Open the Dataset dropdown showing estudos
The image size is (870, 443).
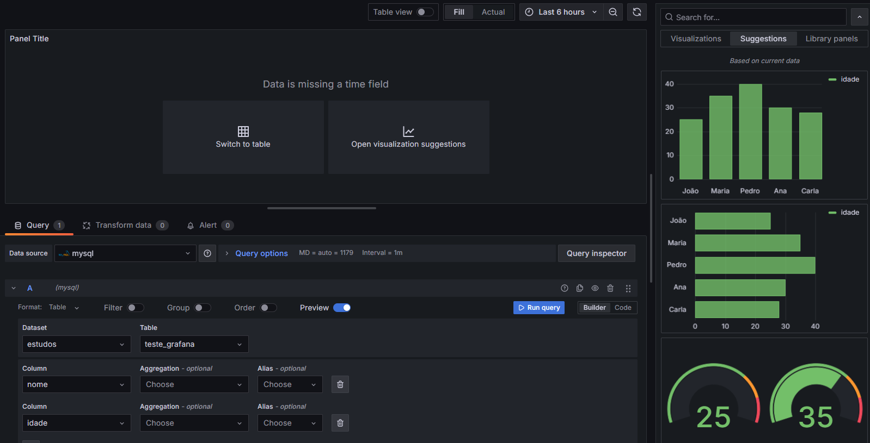[x=76, y=344]
